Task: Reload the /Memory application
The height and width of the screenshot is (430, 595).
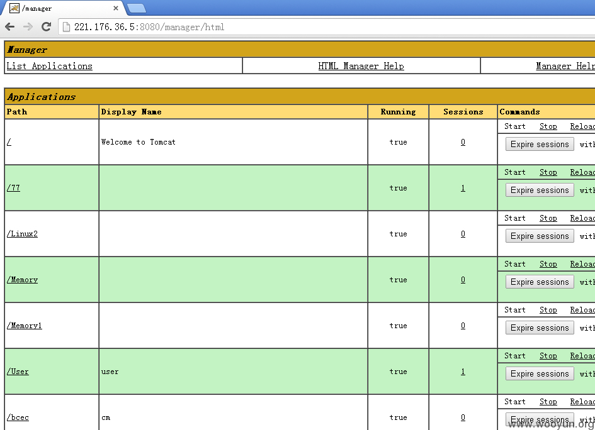Action: (x=582, y=263)
